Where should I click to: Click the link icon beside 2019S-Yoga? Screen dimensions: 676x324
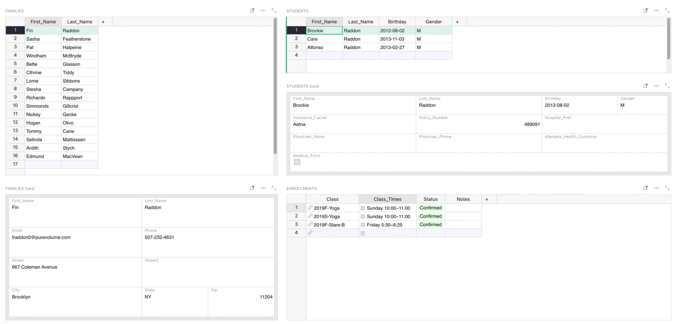(310, 216)
